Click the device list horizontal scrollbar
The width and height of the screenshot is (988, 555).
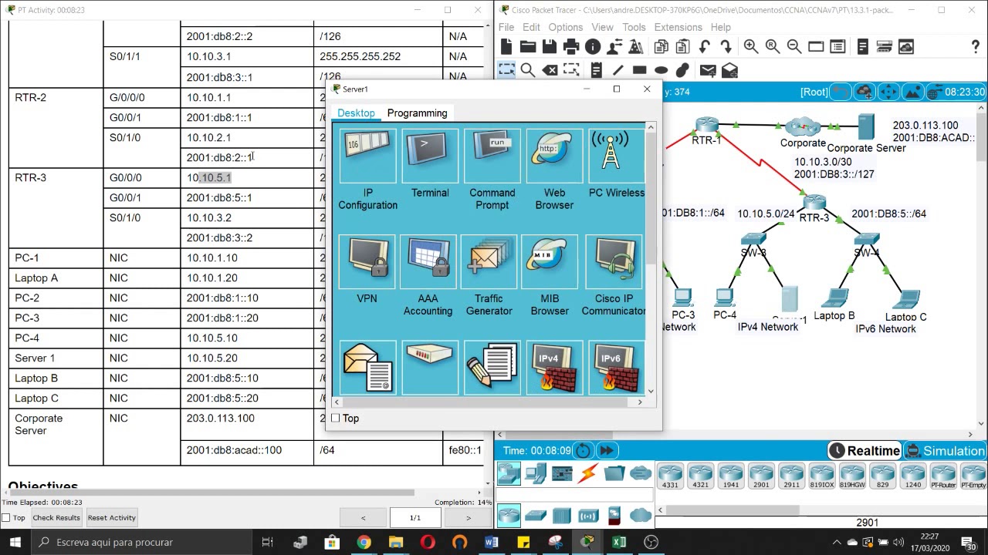click(x=733, y=511)
